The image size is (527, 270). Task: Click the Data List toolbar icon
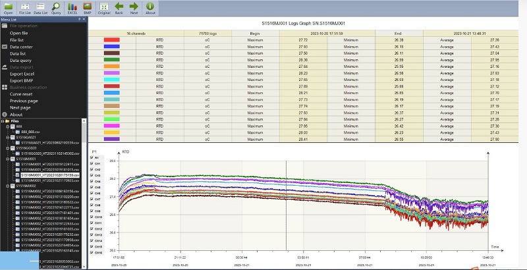(40, 7)
